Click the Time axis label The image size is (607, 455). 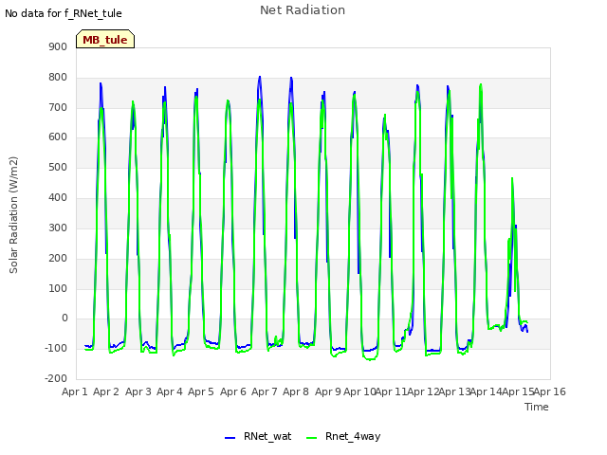point(536,407)
